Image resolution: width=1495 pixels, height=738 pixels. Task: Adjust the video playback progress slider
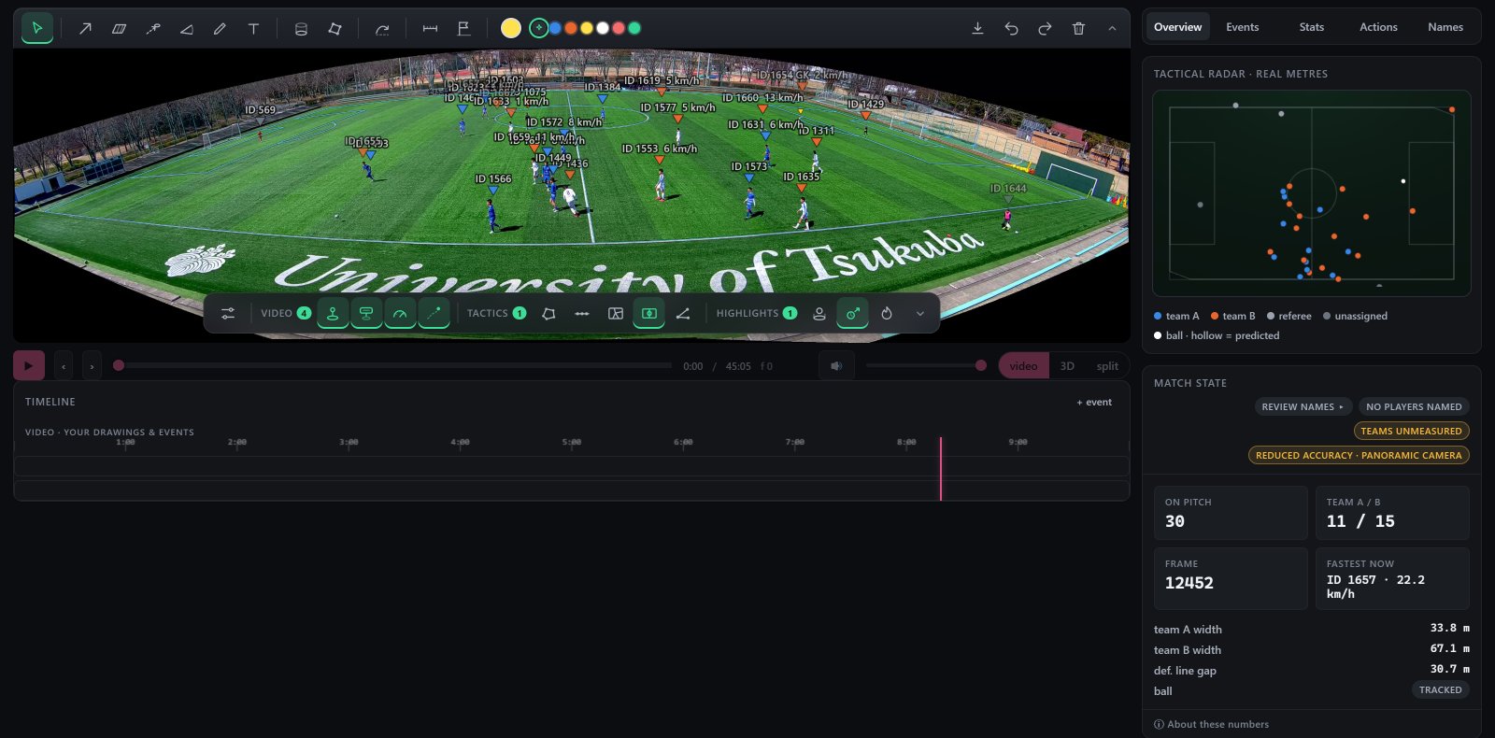click(x=392, y=365)
